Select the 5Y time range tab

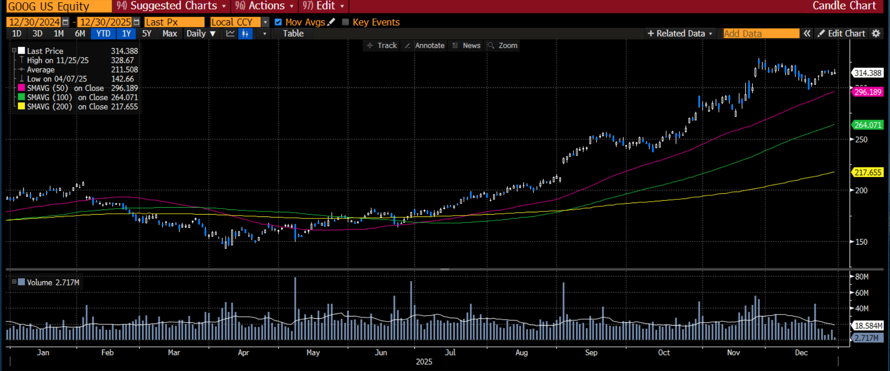(146, 34)
